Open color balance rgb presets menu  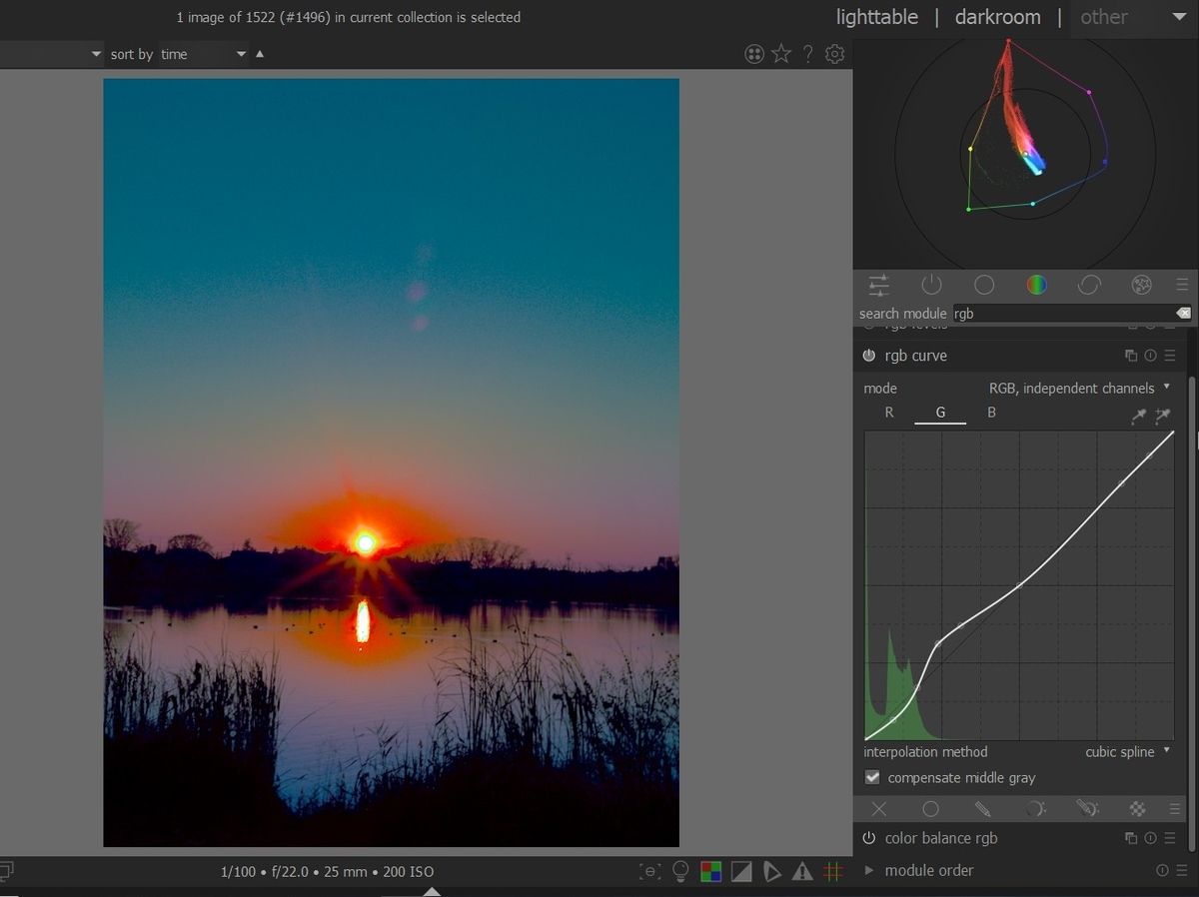[x=1169, y=838]
